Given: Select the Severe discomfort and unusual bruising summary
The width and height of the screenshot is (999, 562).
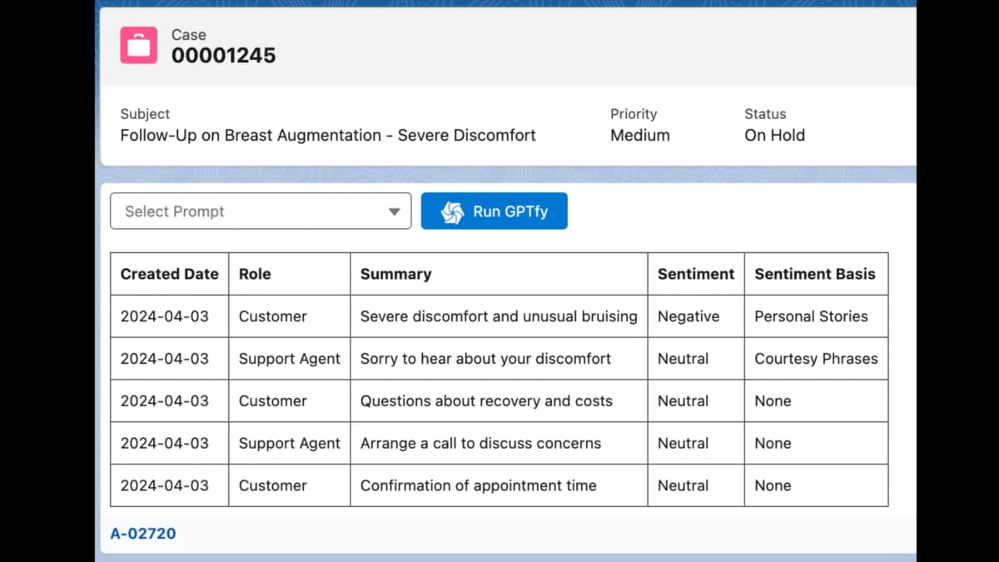Looking at the screenshot, I should 498,316.
